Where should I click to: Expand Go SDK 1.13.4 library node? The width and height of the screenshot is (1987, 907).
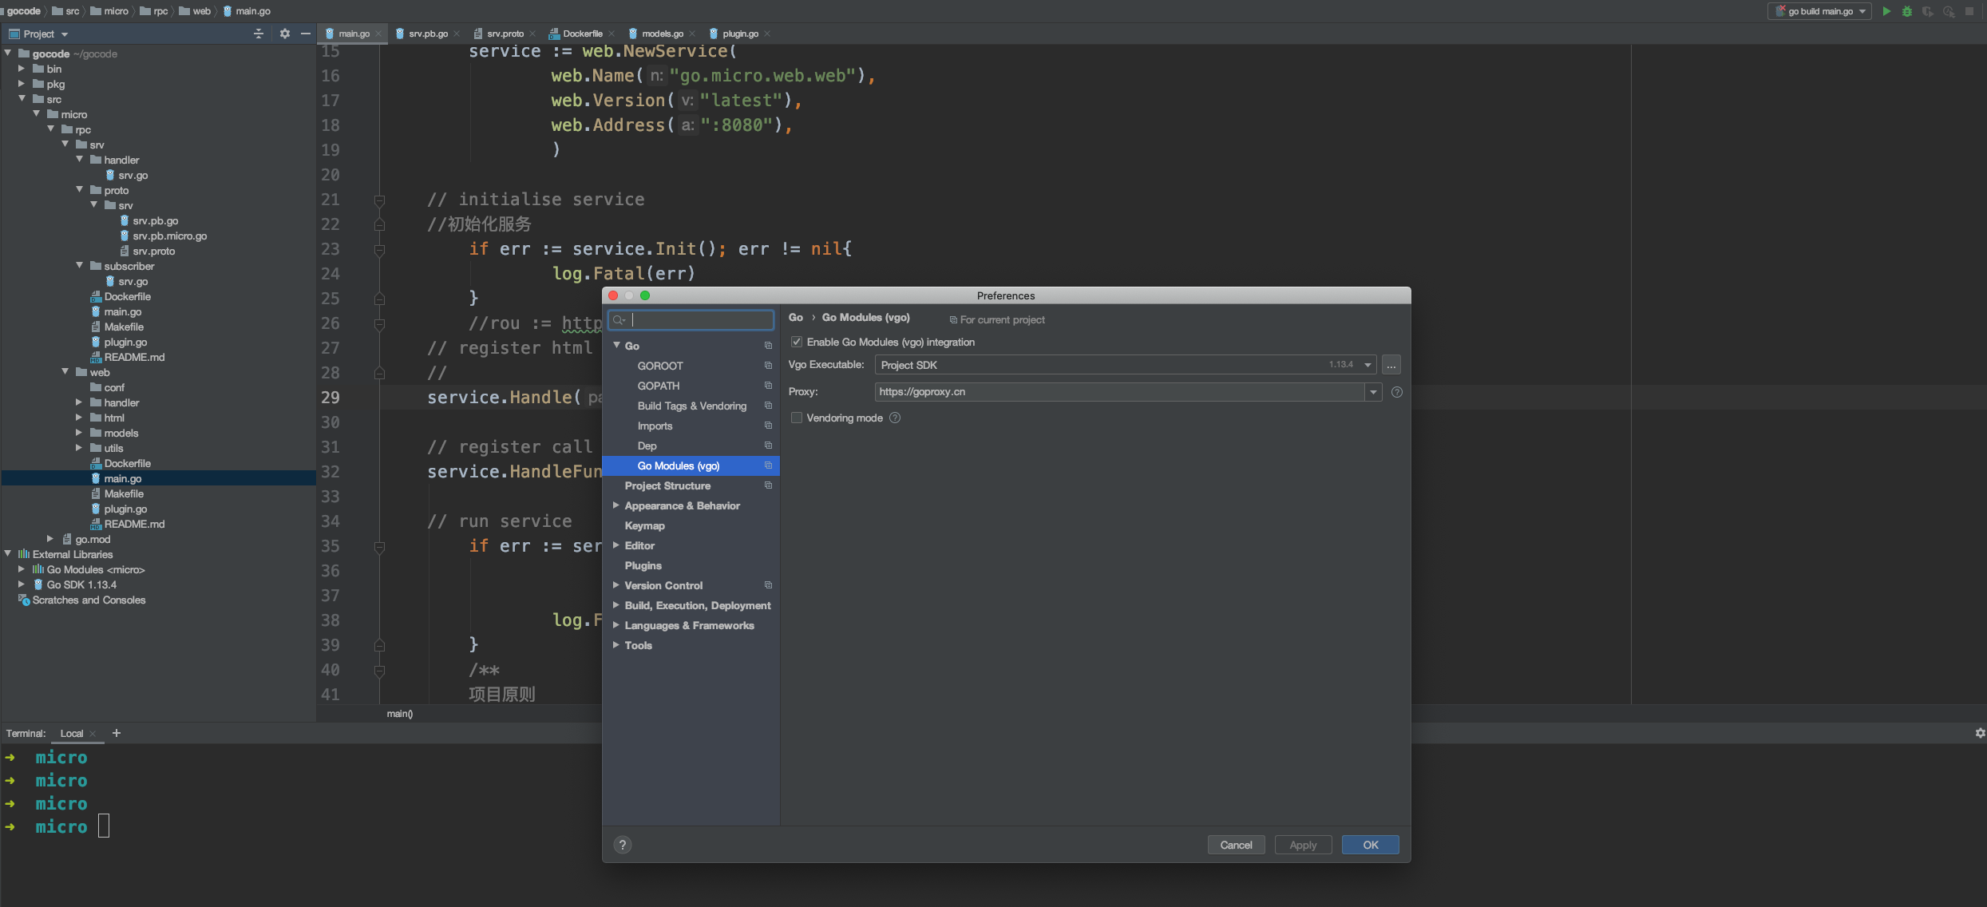[22, 584]
